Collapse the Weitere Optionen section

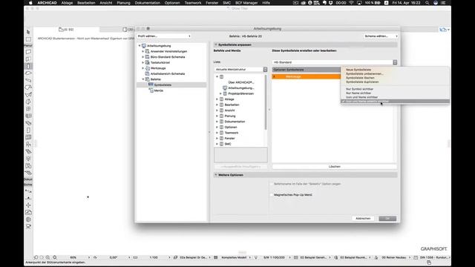coord(216,175)
